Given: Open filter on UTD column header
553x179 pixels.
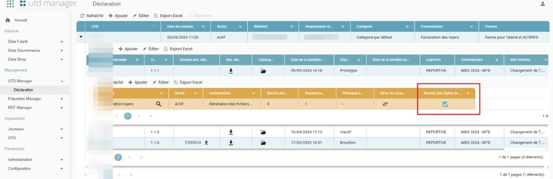Looking at the screenshot, I should click(x=153, y=27).
